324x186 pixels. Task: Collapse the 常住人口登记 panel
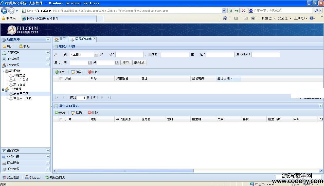(320, 106)
